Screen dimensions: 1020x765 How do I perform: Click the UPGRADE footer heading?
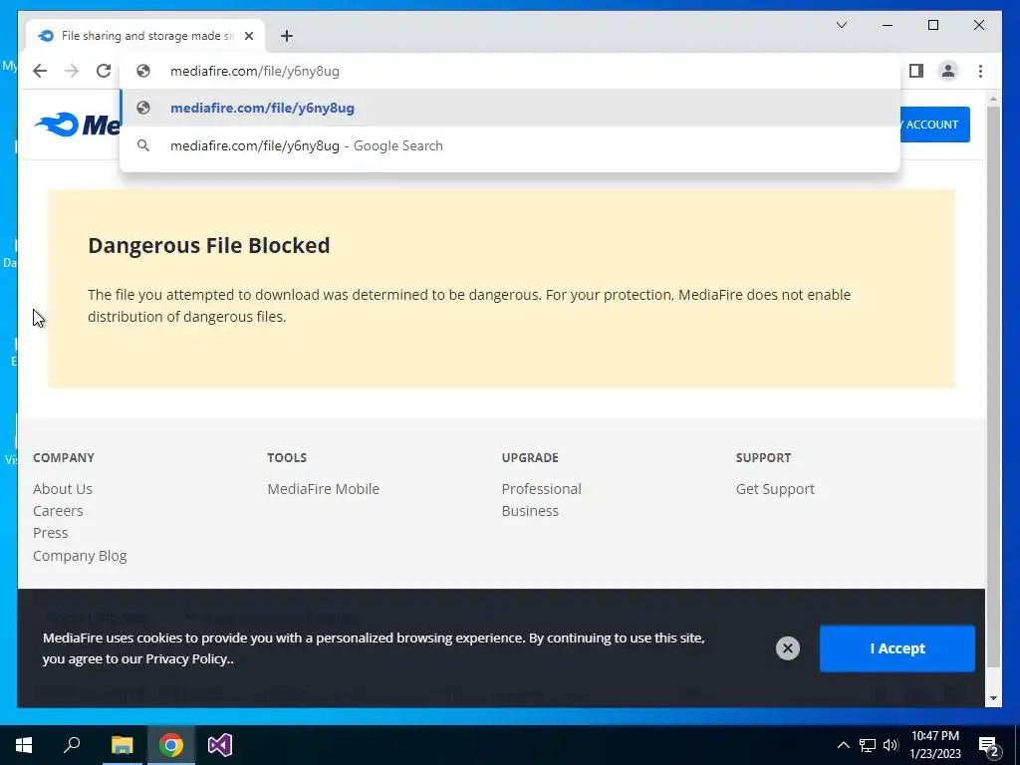[530, 457]
